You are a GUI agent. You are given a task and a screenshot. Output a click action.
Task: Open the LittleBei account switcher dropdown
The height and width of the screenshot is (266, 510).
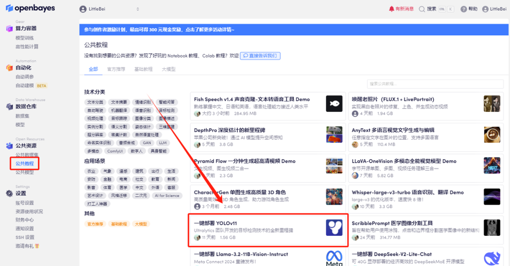(110, 9)
